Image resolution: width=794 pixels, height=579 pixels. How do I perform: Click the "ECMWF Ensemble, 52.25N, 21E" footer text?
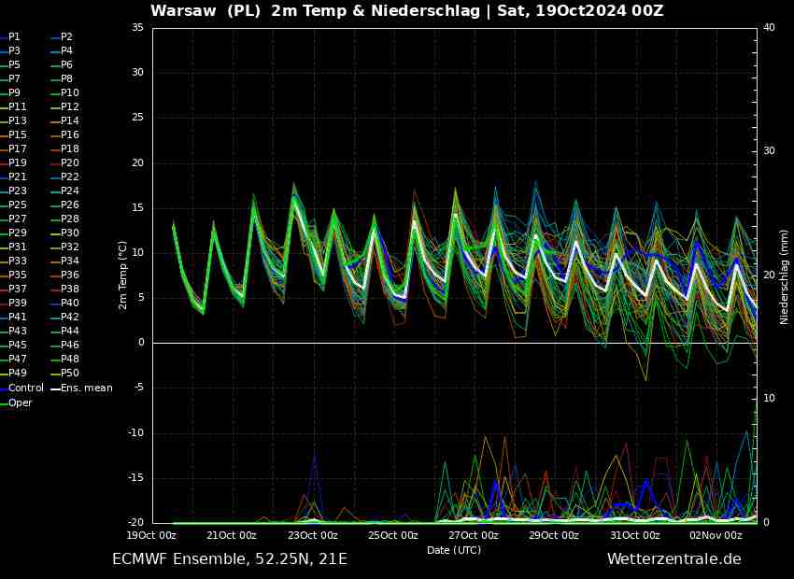click(x=230, y=559)
